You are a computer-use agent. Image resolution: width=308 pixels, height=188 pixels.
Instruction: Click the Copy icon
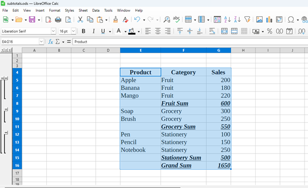pyautogui.click(x=90, y=20)
